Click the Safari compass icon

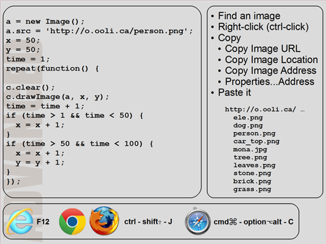198,222
